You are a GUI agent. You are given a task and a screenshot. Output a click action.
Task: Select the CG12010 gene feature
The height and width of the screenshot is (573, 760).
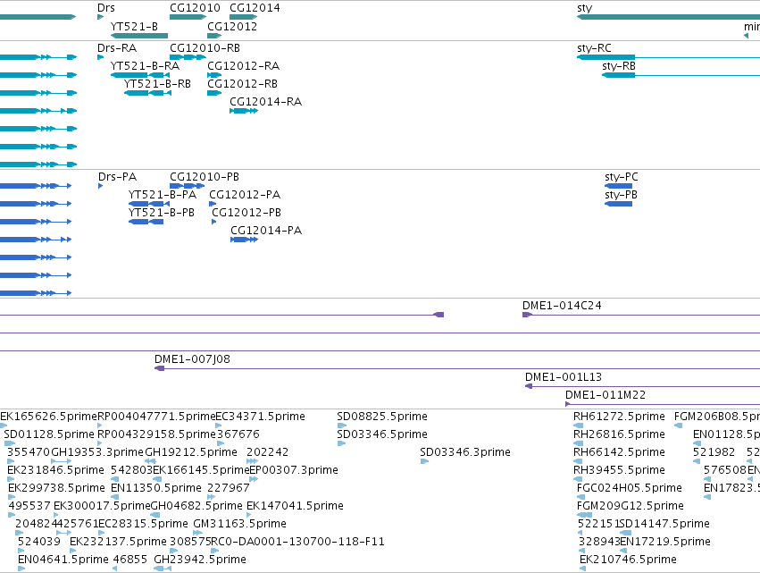188,17
